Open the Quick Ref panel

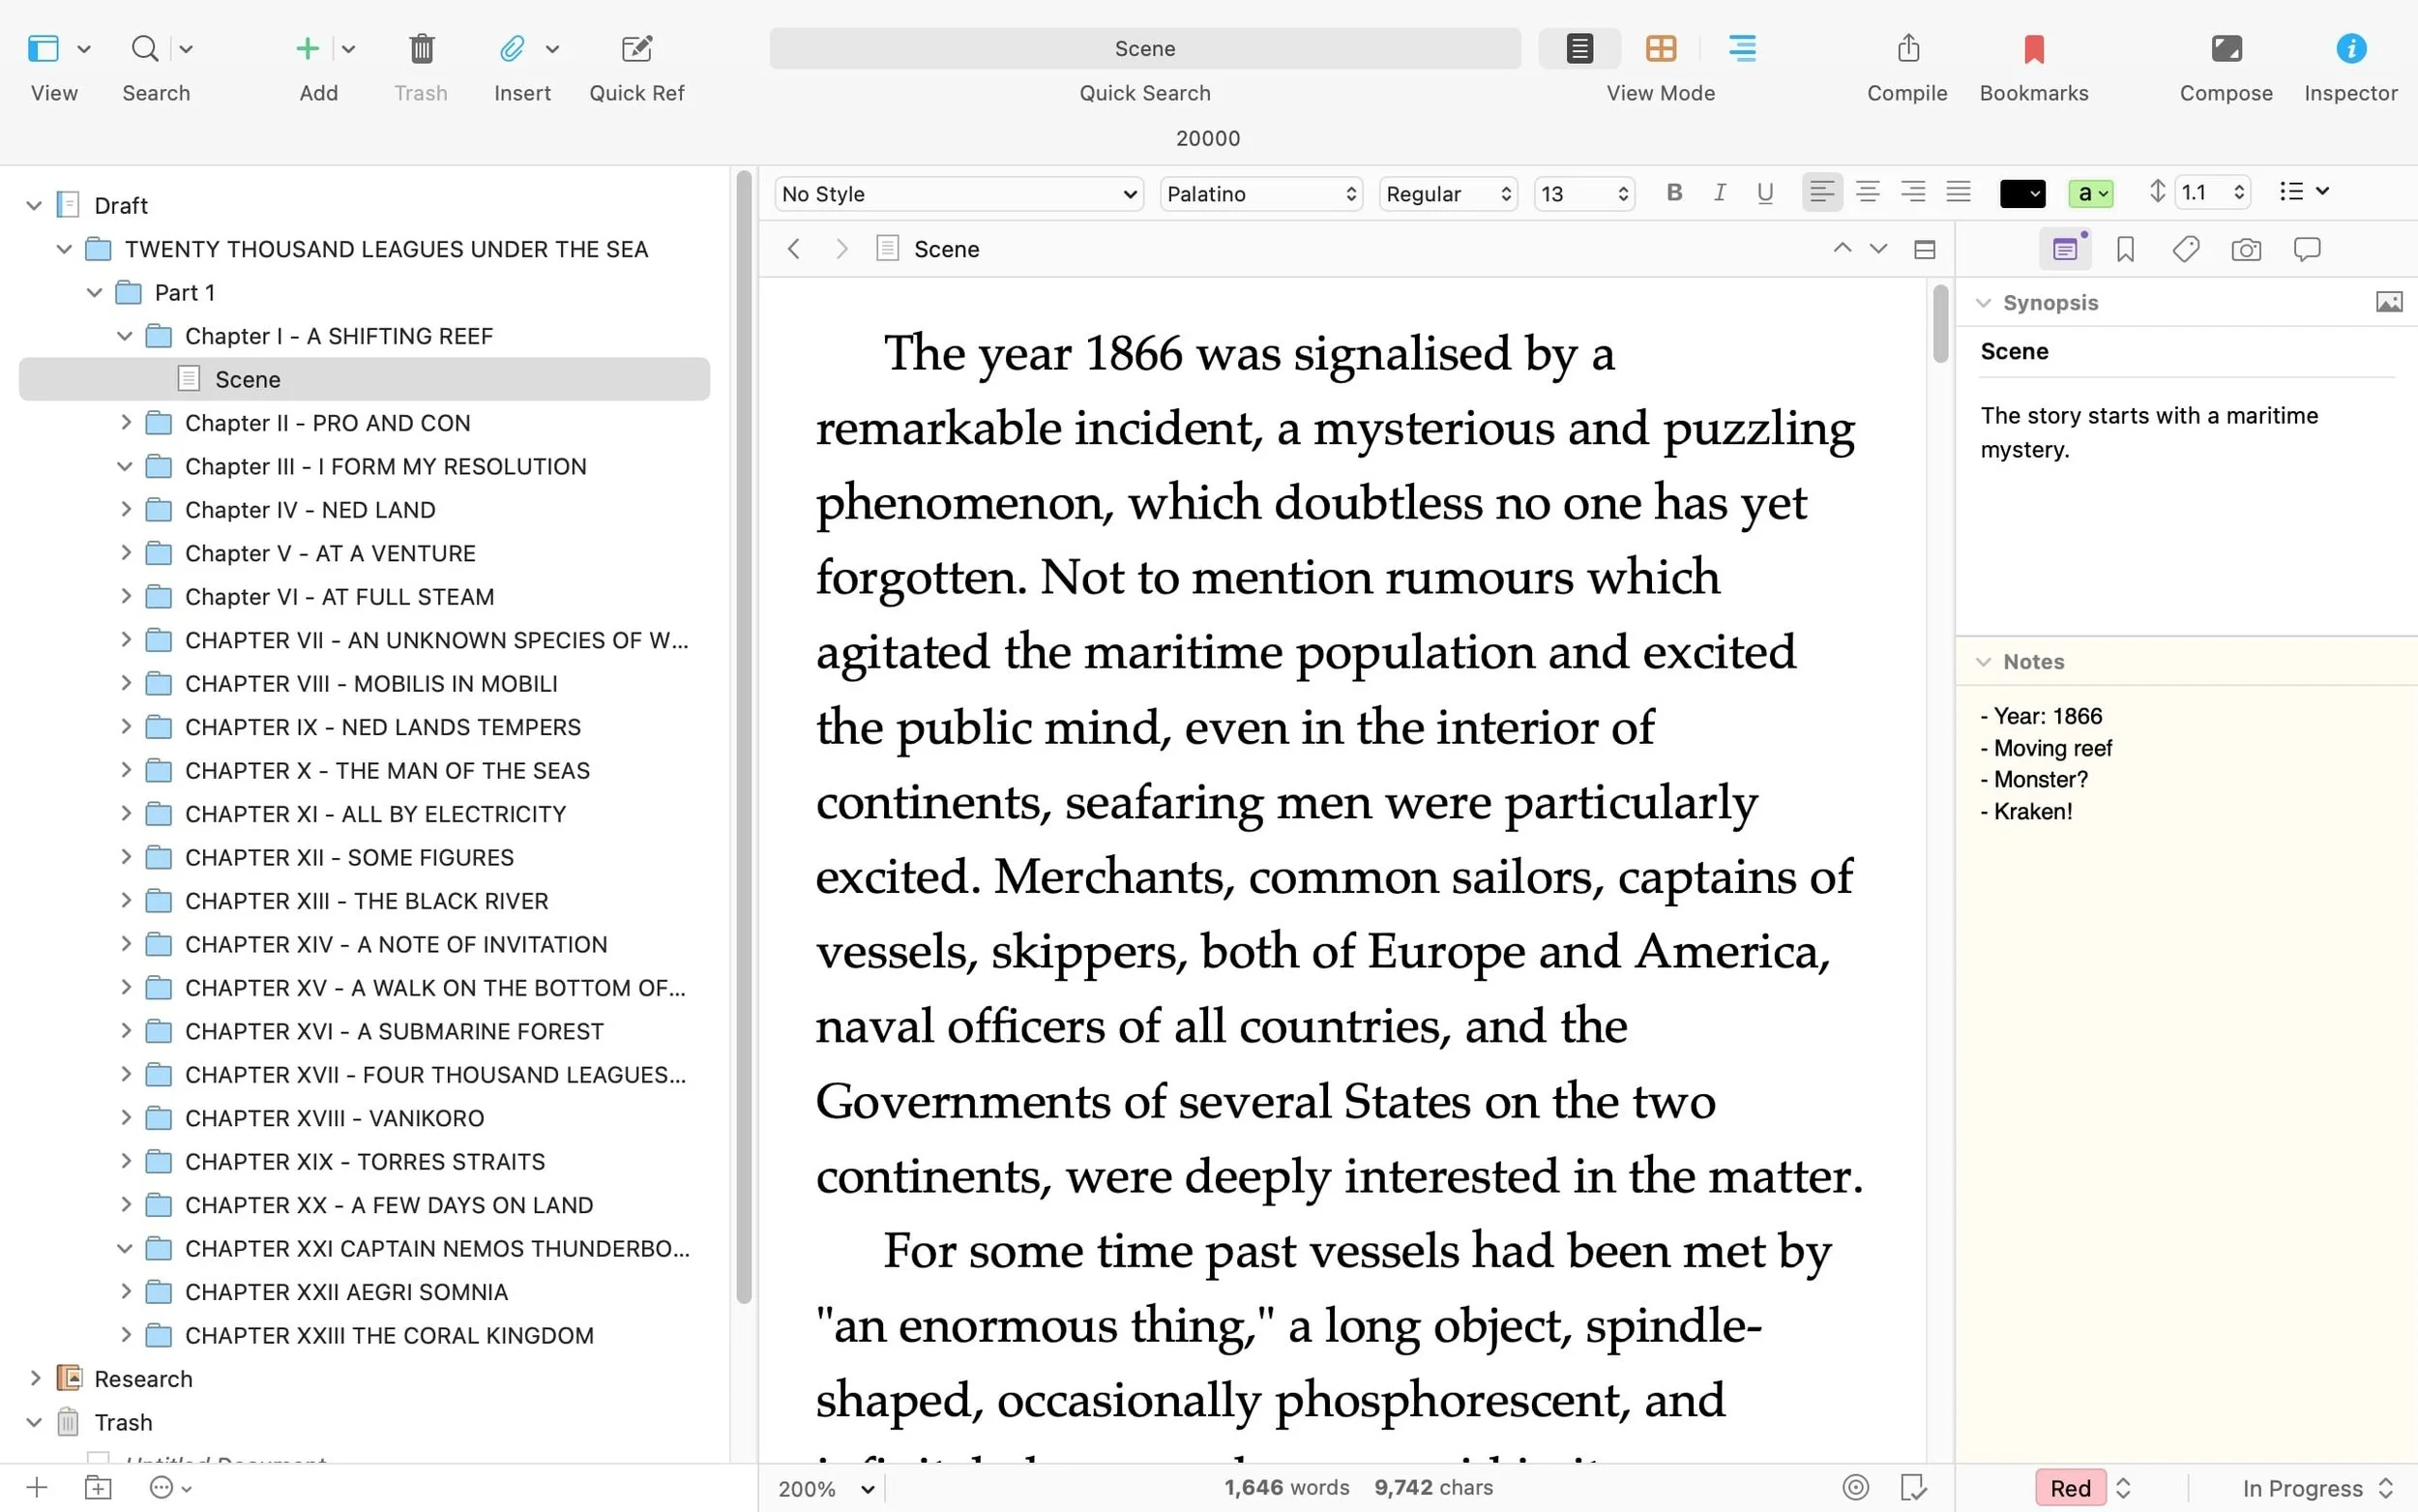(x=635, y=48)
